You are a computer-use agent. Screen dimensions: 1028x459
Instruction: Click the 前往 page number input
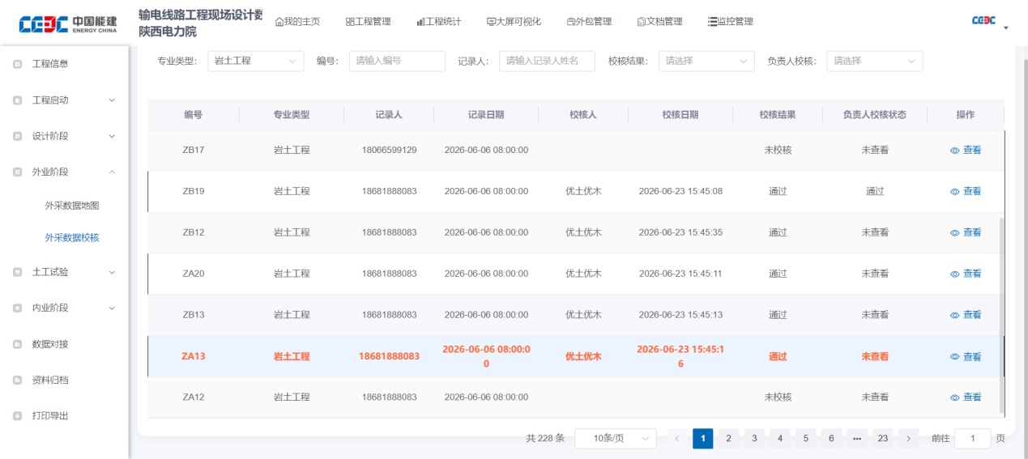point(972,439)
